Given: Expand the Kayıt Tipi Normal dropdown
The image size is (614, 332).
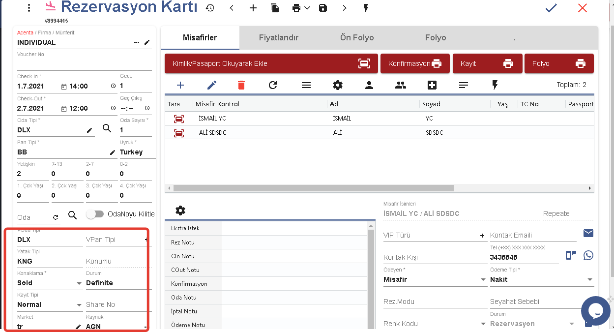Looking at the screenshot, I should click(79, 305).
